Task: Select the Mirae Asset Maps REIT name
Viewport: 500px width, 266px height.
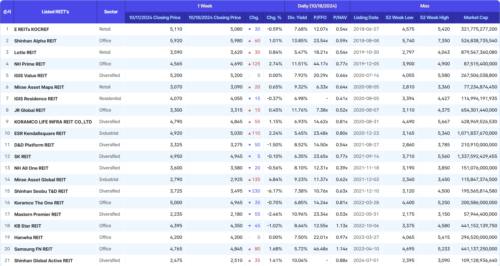Action: click(39, 87)
